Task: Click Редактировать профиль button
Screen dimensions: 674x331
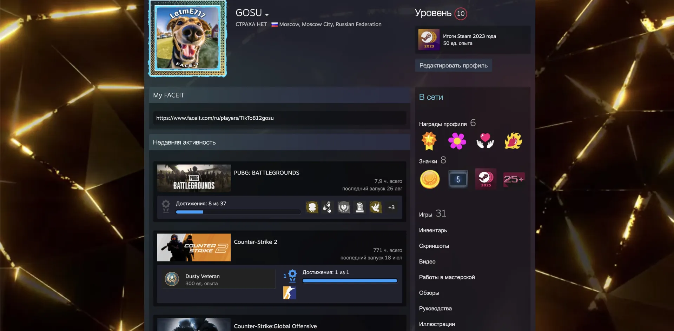Action: point(453,66)
